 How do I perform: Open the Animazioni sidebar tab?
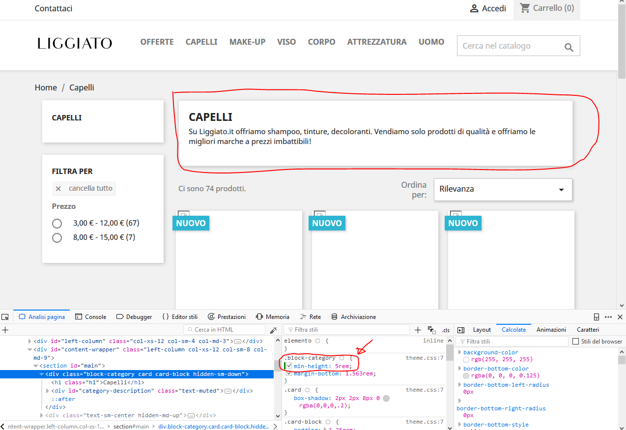(x=551, y=330)
